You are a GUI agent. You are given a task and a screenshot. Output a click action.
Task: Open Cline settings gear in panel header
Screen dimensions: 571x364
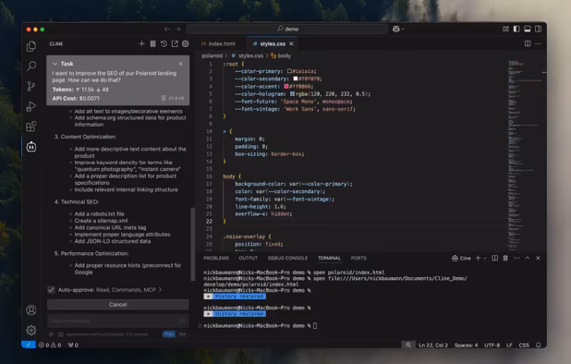tap(186, 43)
